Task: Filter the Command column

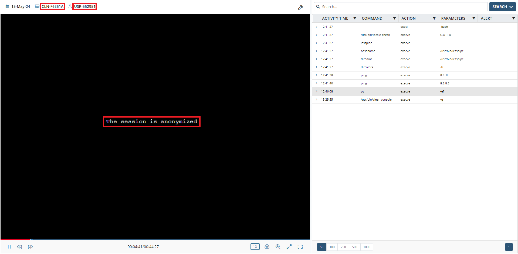Action: pyautogui.click(x=394, y=18)
